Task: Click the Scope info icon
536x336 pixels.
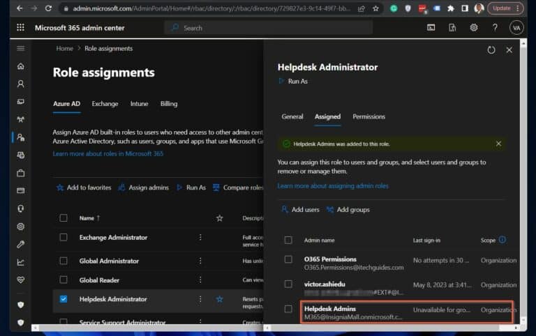Action: click(x=502, y=240)
